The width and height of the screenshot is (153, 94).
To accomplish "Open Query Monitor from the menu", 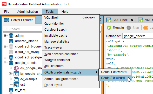I will (x=71, y=24).
